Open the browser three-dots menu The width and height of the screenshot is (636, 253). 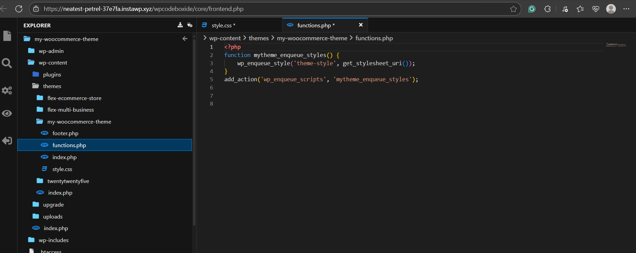(x=626, y=9)
